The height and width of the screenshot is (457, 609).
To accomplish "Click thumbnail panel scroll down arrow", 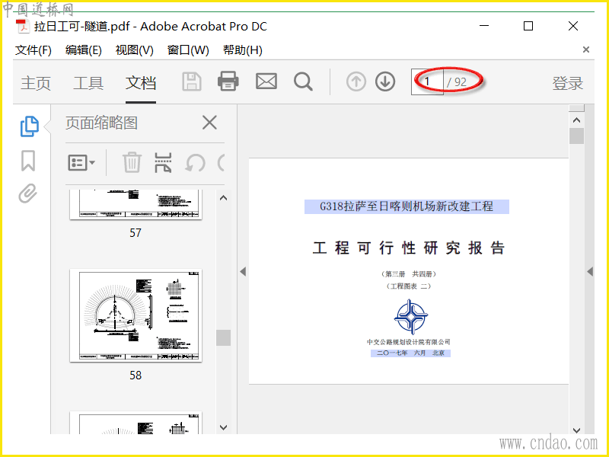I will click(x=223, y=427).
